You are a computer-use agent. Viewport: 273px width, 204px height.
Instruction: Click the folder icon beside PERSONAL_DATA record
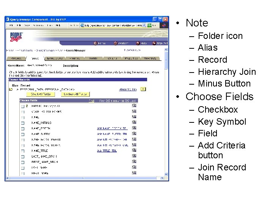pos(11,89)
